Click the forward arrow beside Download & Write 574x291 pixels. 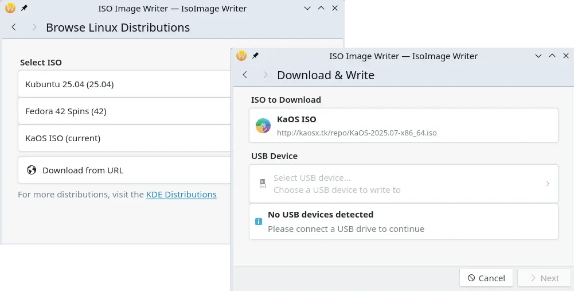coord(265,75)
